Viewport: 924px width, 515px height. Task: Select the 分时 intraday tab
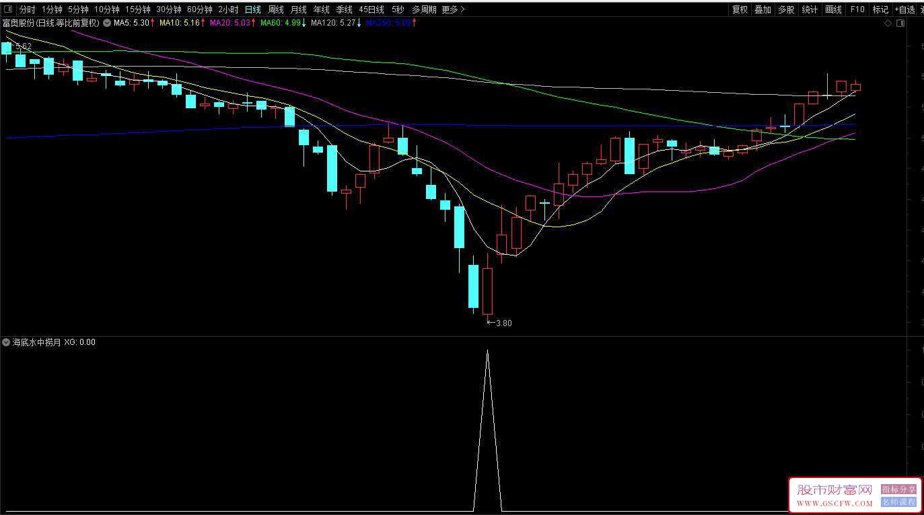click(27, 9)
